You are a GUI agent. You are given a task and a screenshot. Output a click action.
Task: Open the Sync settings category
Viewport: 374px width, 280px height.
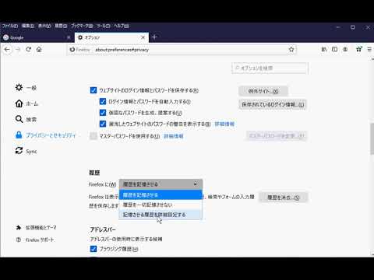(x=26, y=151)
